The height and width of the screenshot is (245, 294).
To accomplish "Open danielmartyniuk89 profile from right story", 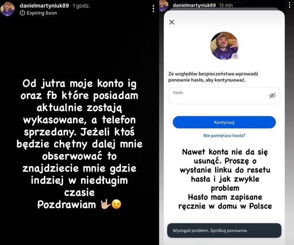I will pyautogui.click(x=194, y=5).
